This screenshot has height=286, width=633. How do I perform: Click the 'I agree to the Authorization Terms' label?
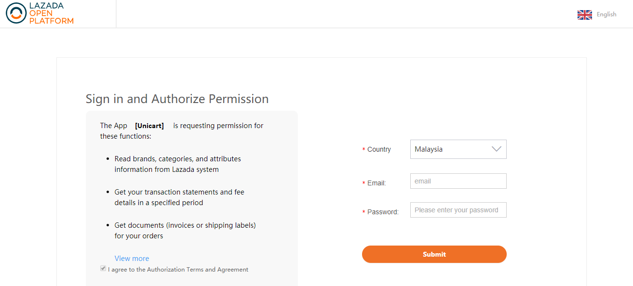point(178,270)
